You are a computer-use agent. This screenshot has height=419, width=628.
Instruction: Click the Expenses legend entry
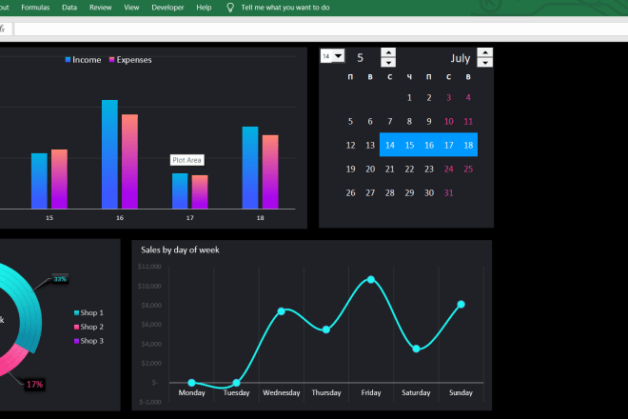130,60
